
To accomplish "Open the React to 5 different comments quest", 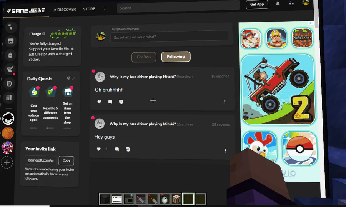I will 50,103.
